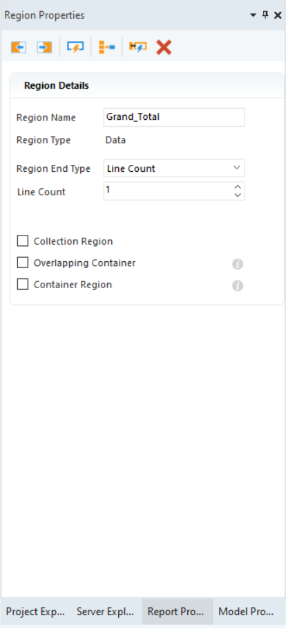Open the Region End Type dropdown

[x=174, y=168]
